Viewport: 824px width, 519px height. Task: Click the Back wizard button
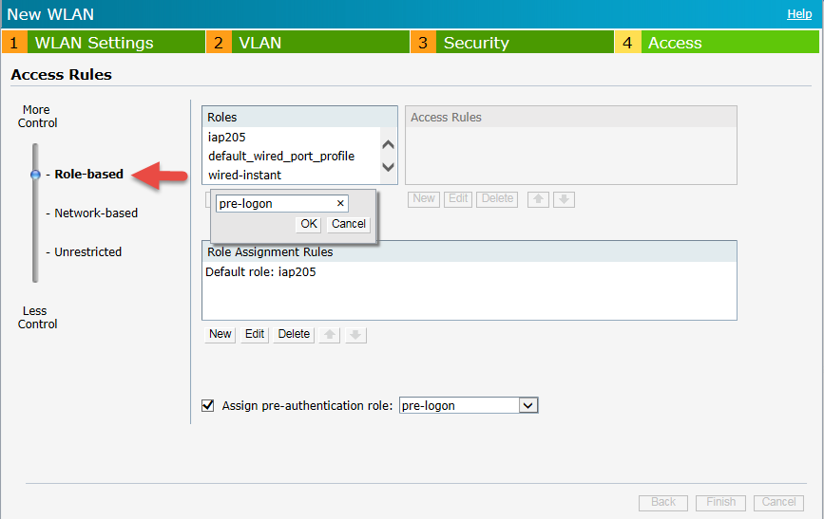(663, 502)
